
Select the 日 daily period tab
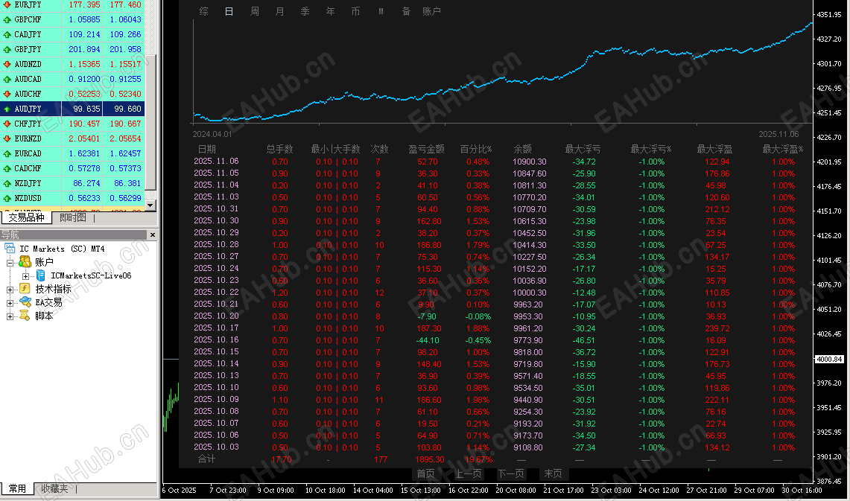pos(229,11)
